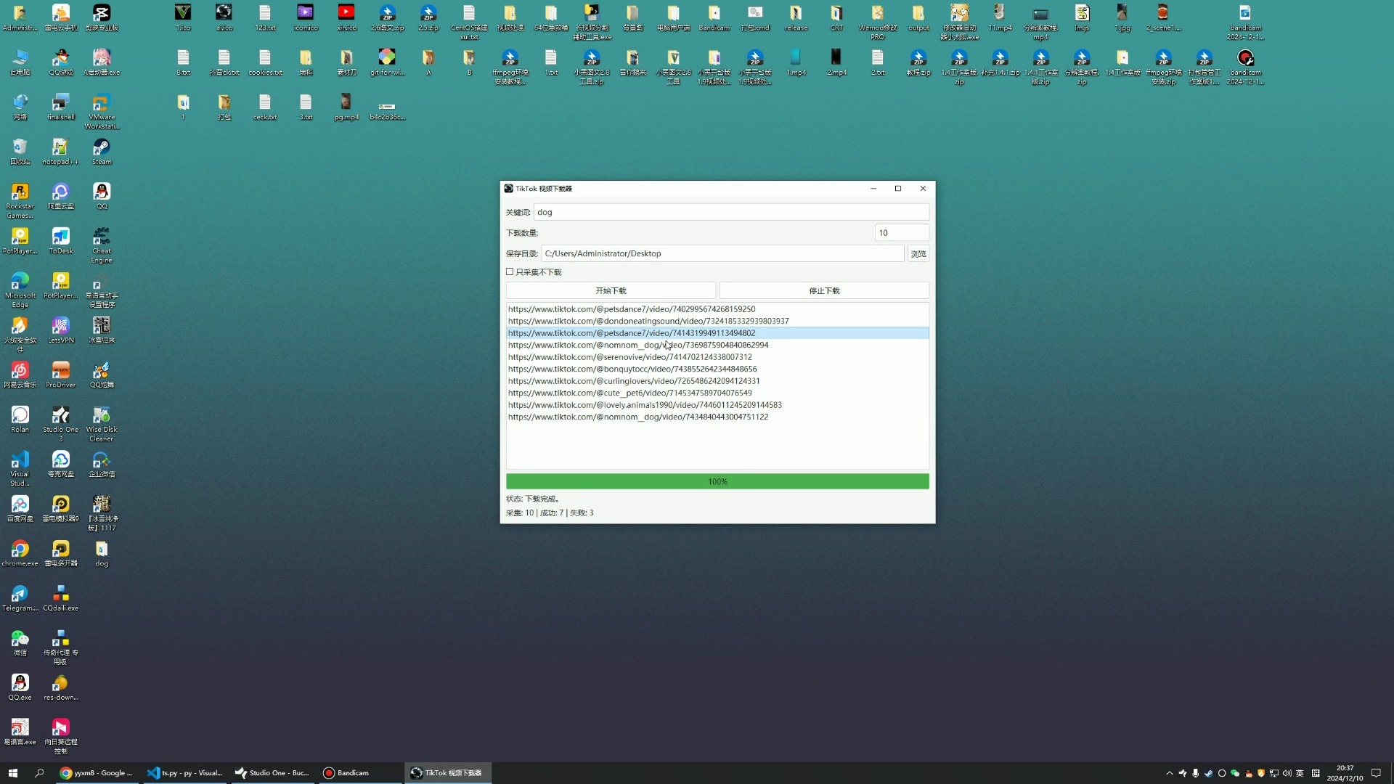Open Studio One 3 desktop icon
This screenshot has width=1394, height=784.
(61, 423)
